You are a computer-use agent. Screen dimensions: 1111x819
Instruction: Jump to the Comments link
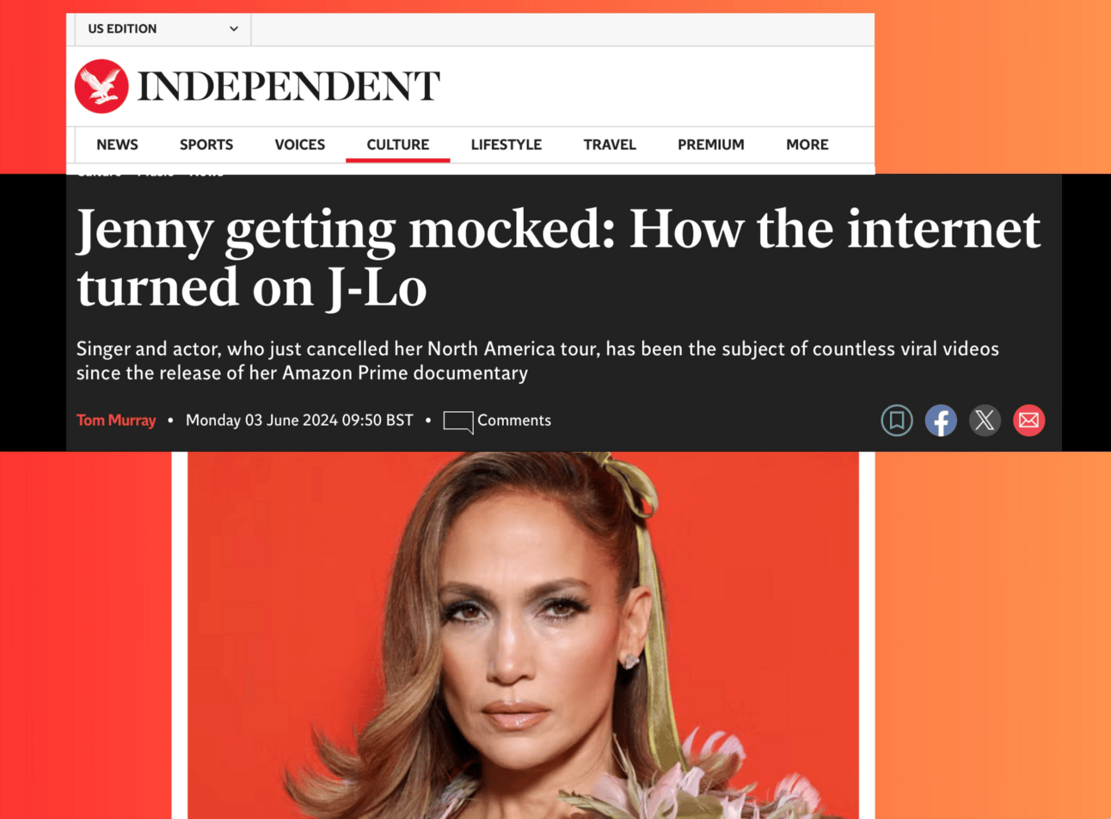point(514,421)
